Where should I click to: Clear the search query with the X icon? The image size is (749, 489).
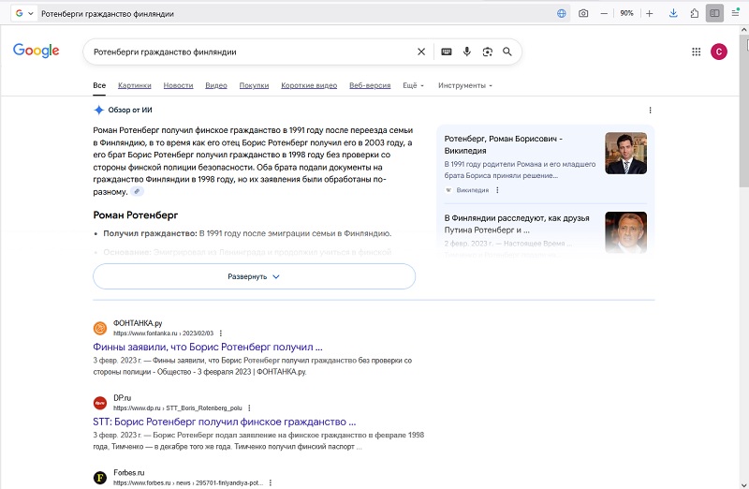[x=420, y=52]
